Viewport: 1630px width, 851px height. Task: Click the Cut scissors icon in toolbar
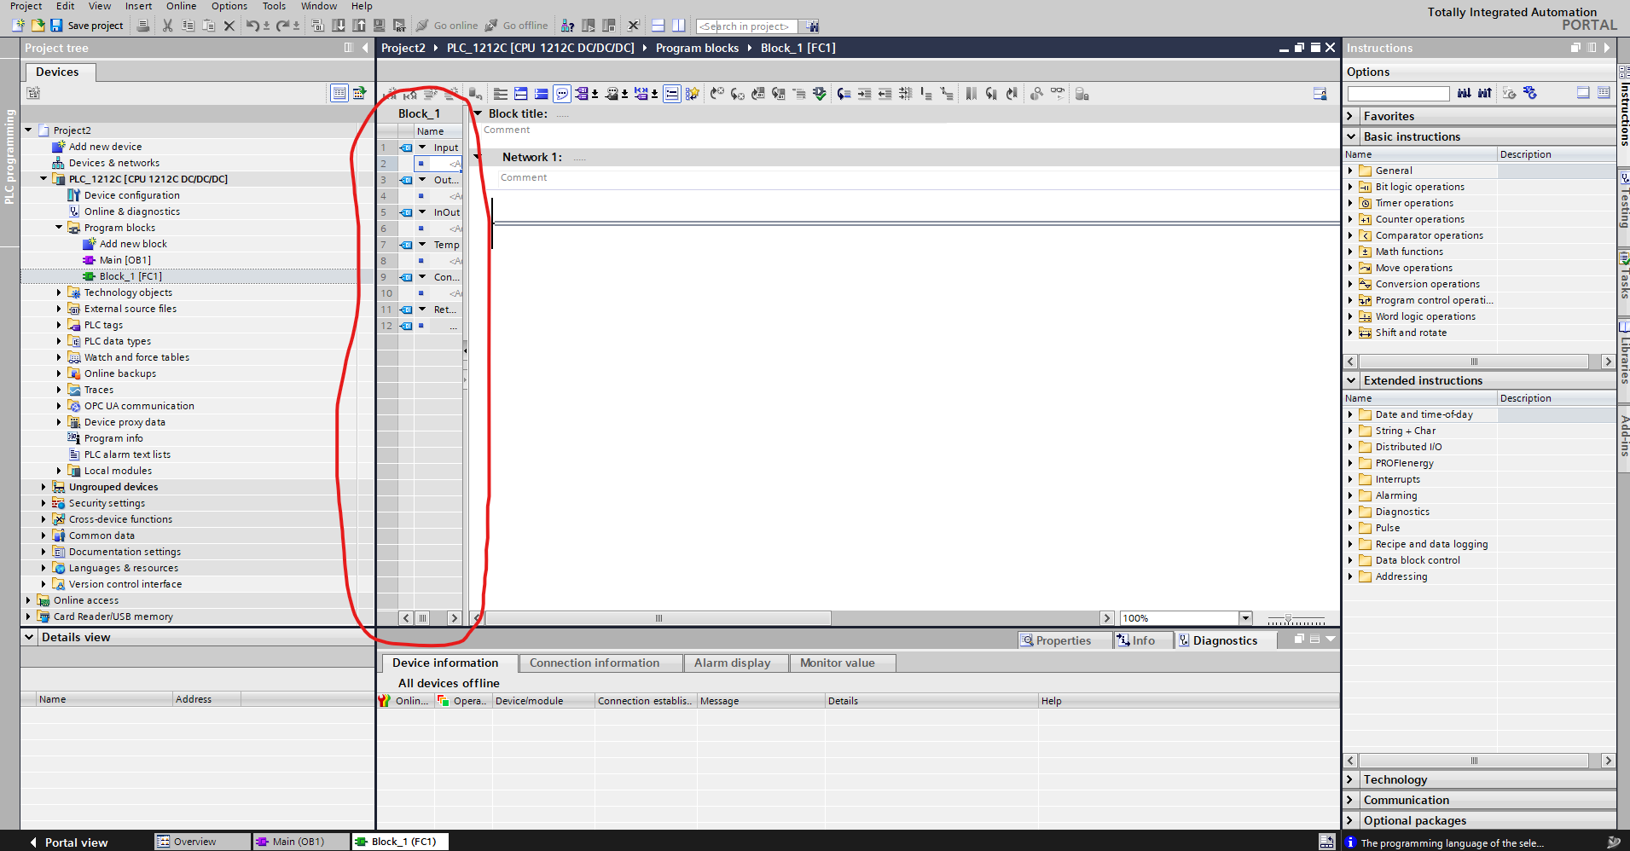click(x=167, y=26)
